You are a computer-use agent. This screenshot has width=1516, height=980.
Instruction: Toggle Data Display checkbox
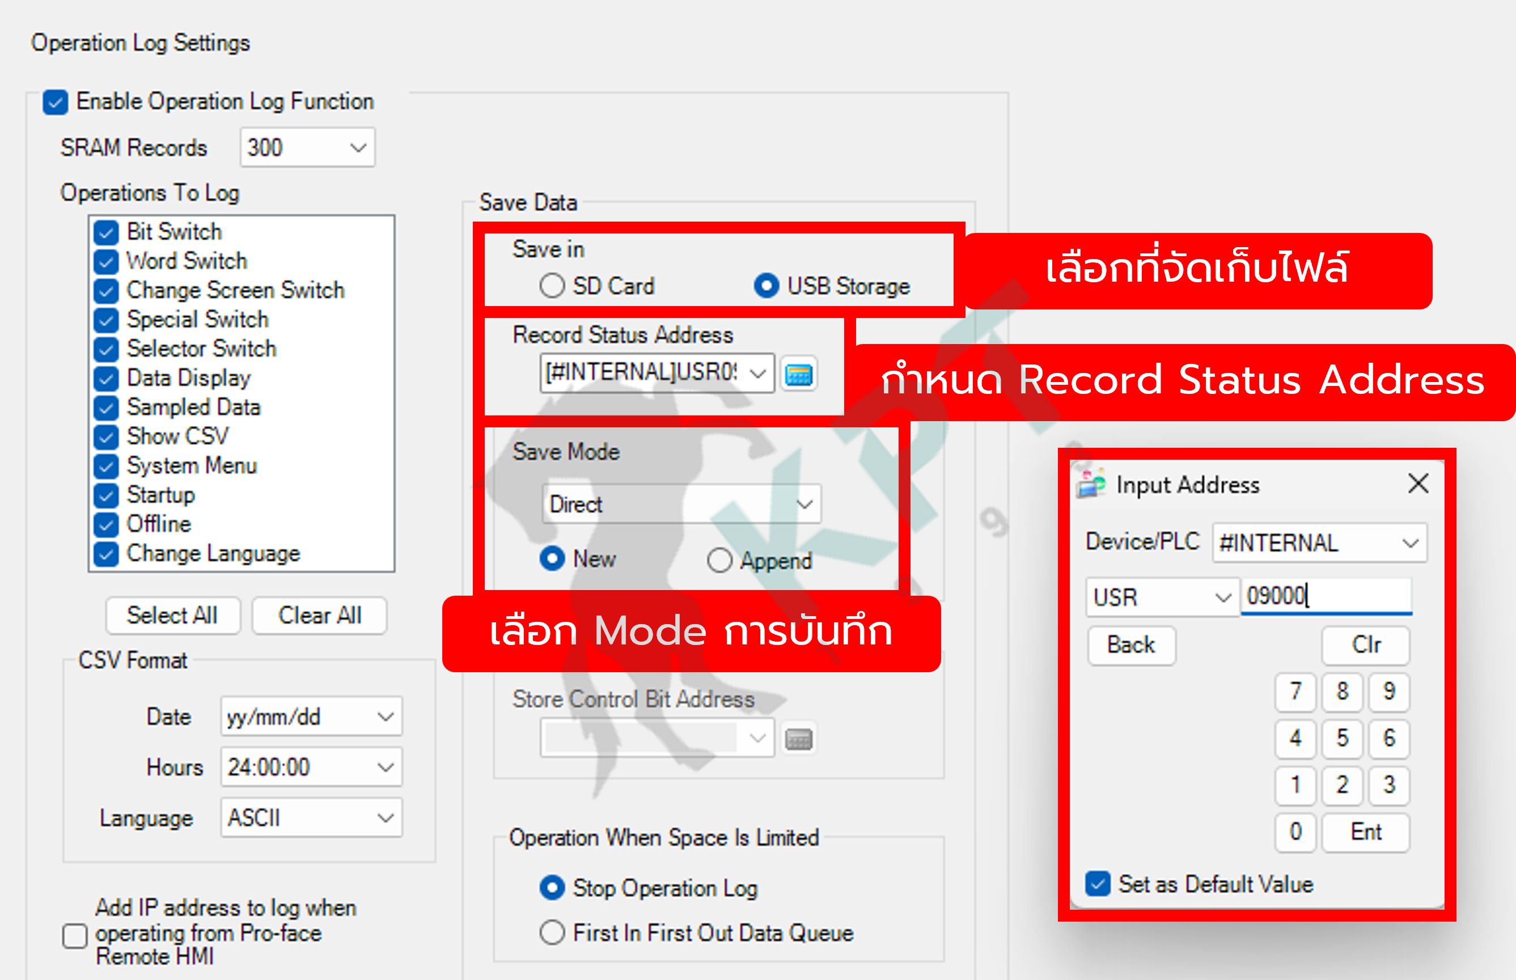105,379
